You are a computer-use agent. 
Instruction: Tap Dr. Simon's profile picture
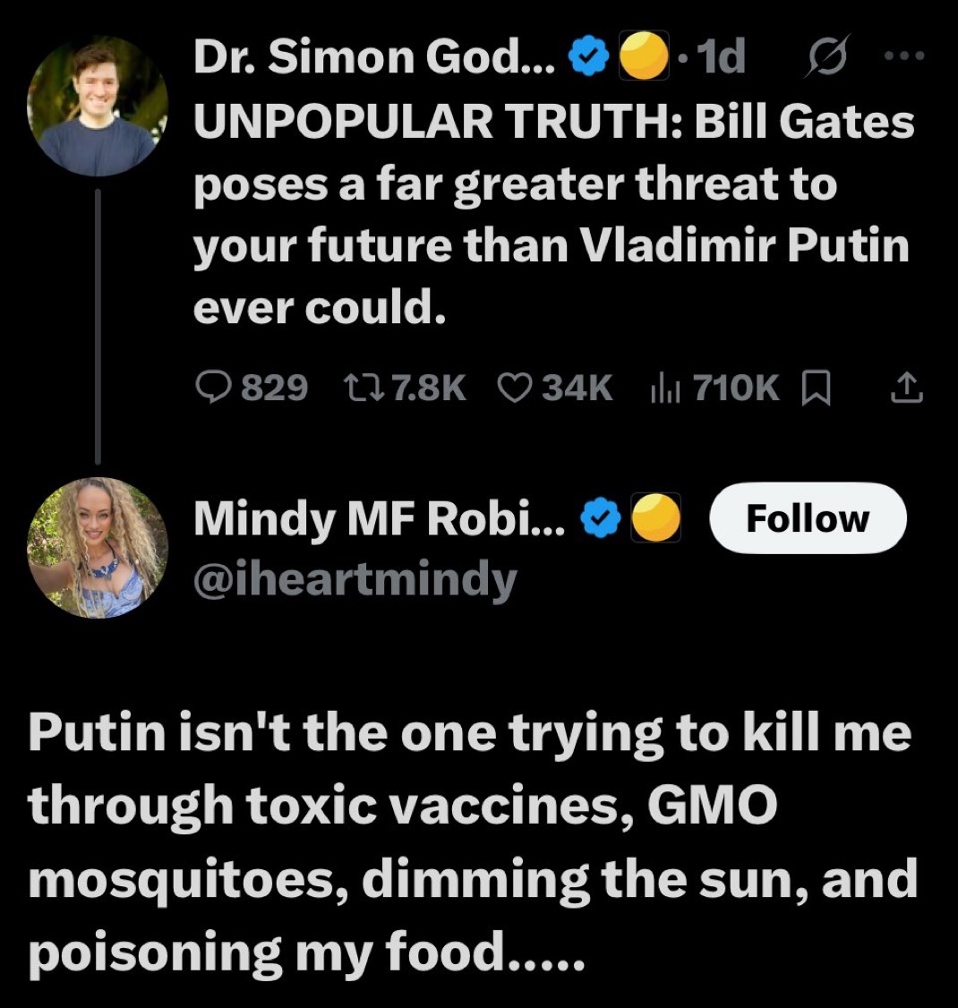point(98,105)
